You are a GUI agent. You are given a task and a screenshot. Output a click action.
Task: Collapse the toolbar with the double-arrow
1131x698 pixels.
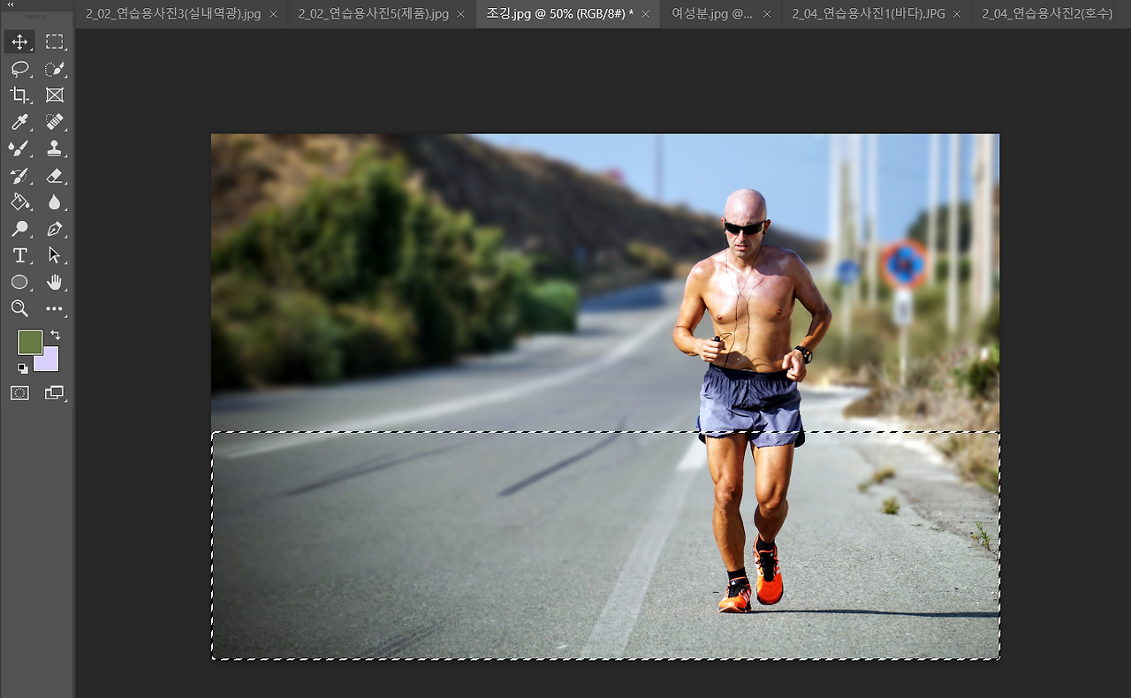[x=11, y=4]
